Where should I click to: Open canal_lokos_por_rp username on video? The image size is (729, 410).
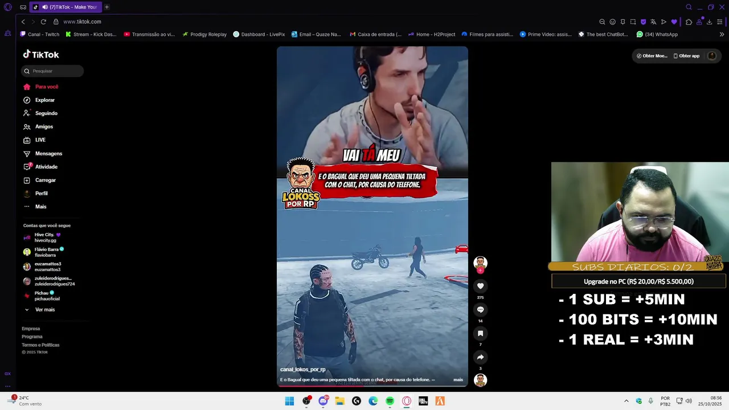pyautogui.click(x=302, y=370)
